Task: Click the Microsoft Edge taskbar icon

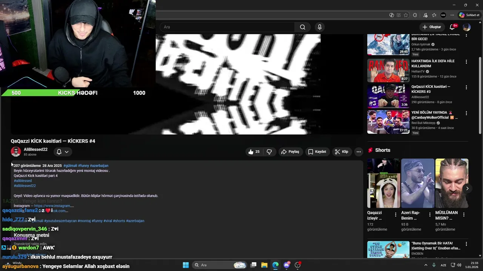Action: pyautogui.click(x=275, y=265)
